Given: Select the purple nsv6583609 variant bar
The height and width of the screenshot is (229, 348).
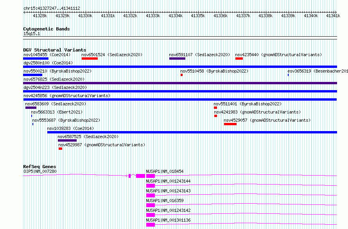Looking at the screenshot, I should click(31, 108).
